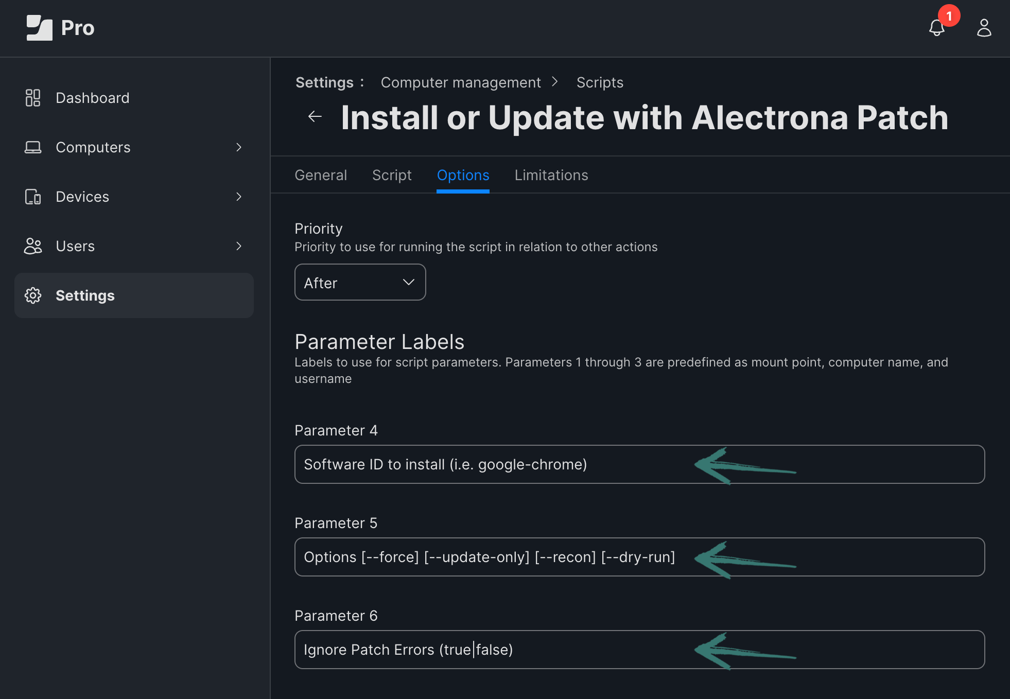The height and width of the screenshot is (699, 1010).
Task: Follow the Computer management breadcrumb link
Action: pos(461,82)
